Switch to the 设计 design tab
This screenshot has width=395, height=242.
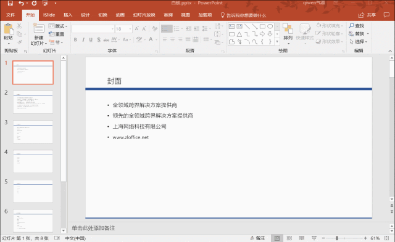[x=85, y=15]
